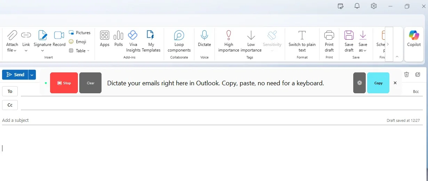The image size is (428, 181).
Task: Open Send options dropdown arrow
Action: pyautogui.click(x=32, y=75)
